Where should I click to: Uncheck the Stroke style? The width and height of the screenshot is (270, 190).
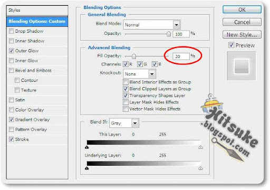tap(11, 139)
